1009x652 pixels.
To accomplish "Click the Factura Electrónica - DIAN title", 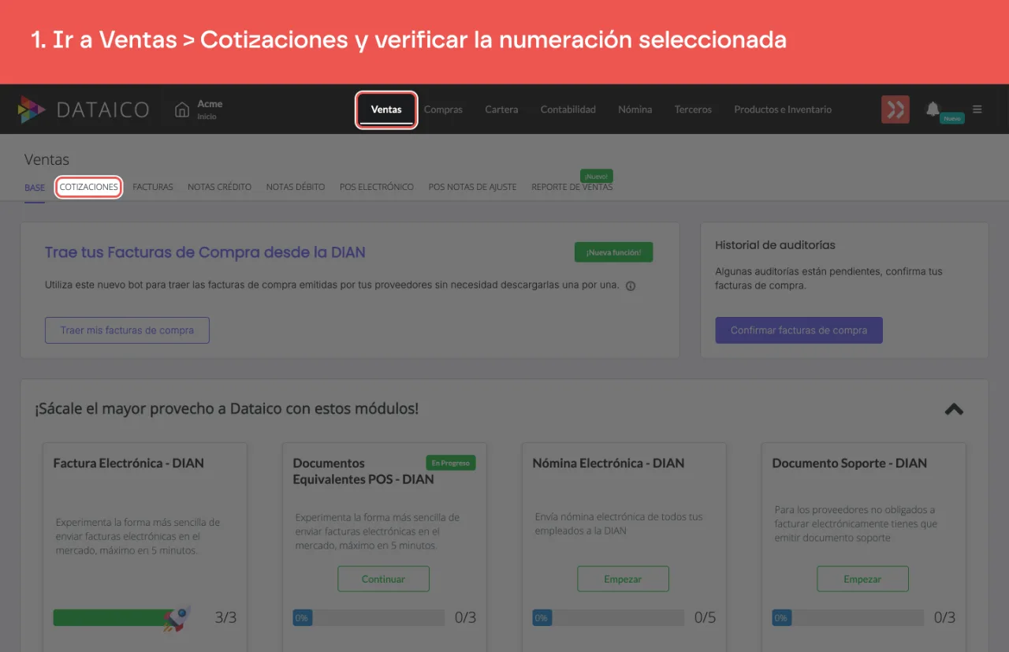I will [128, 463].
